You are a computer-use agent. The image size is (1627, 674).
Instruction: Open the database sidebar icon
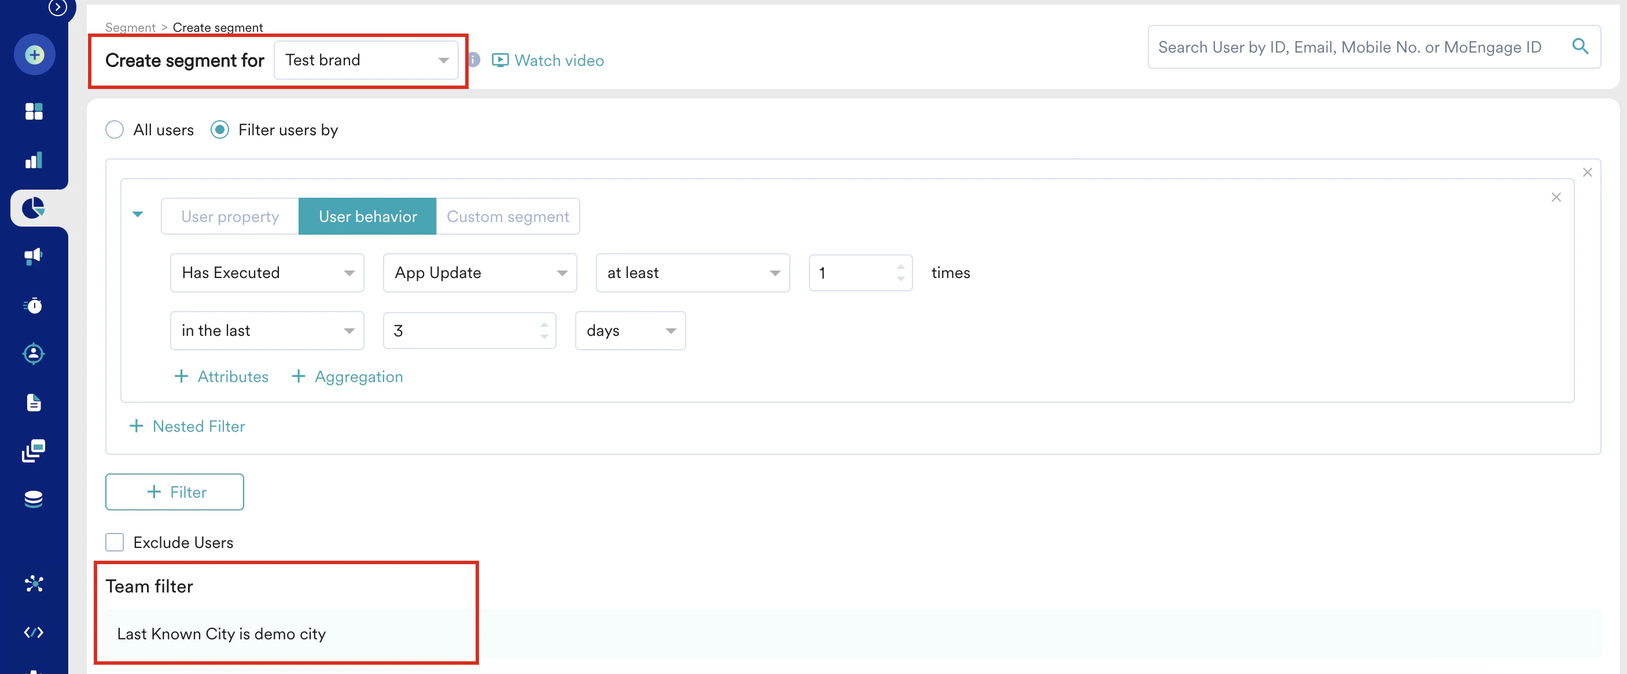point(34,498)
